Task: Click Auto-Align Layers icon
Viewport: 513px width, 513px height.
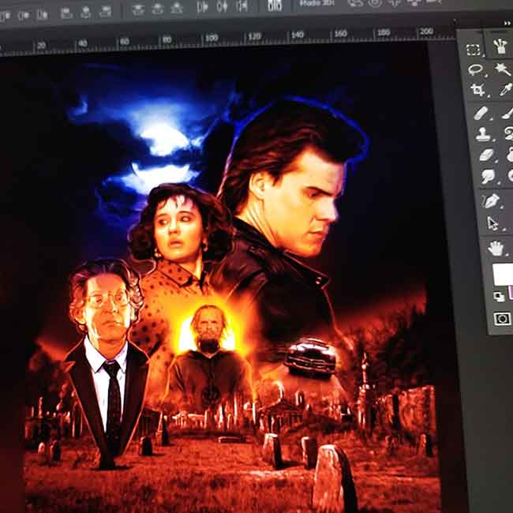Action: click(275, 5)
